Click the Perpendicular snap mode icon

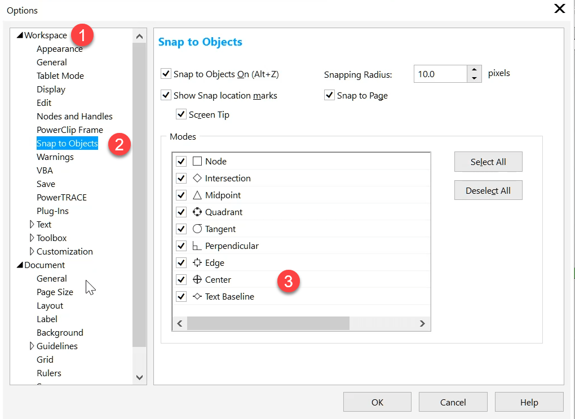click(197, 246)
